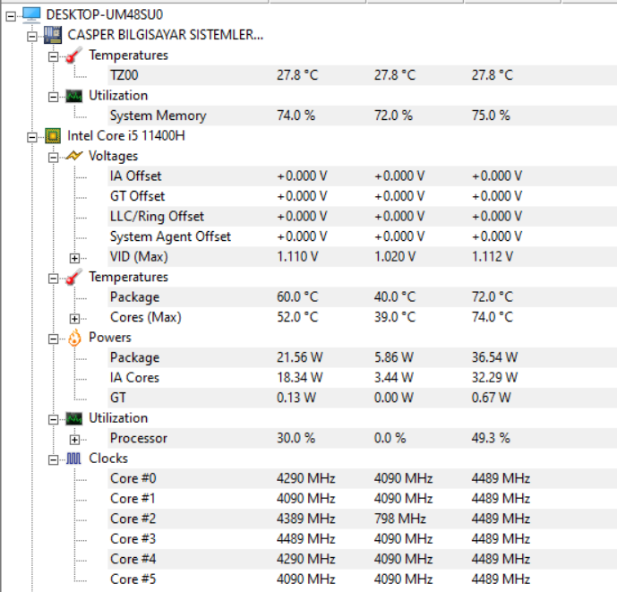
Task: Collapse the Clocks section
Action: [54, 459]
